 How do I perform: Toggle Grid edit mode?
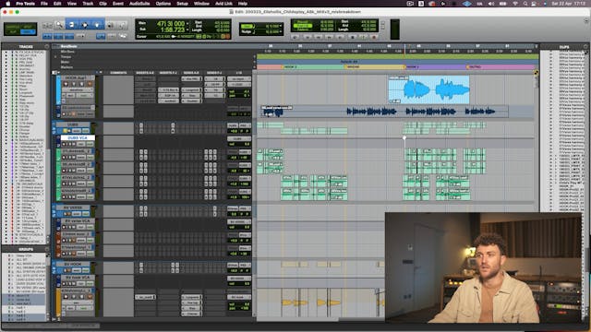click(28, 32)
